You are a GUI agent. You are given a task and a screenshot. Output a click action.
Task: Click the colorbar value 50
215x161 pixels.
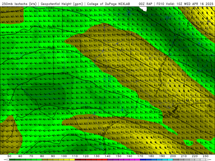9,156
